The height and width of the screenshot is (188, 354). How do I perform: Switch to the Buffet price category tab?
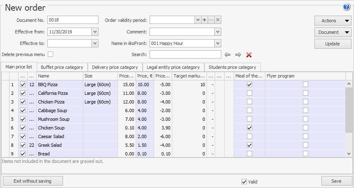tap(62, 67)
